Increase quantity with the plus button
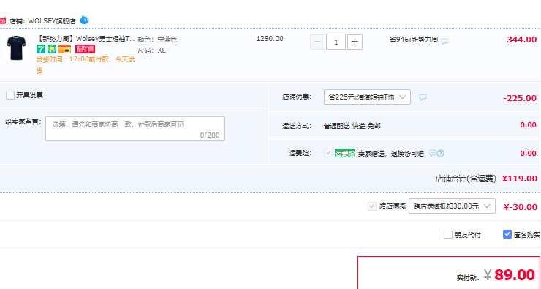Viewport: 541px width, 289px height. tap(355, 42)
